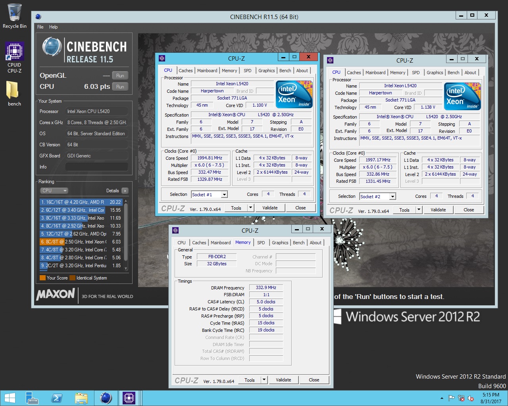Open the CPUID CPU-Z desktop shortcut
The image size is (508, 406).
[x=15, y=57]
